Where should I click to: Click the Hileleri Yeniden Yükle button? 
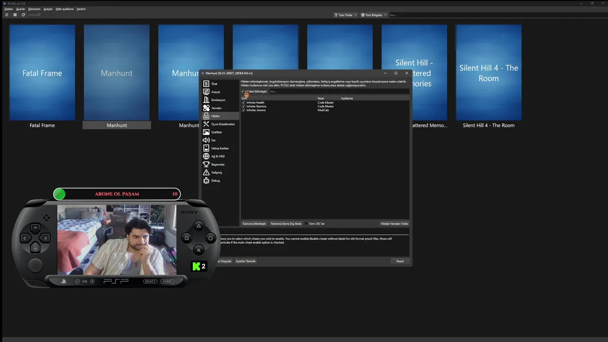click(394, 224)
